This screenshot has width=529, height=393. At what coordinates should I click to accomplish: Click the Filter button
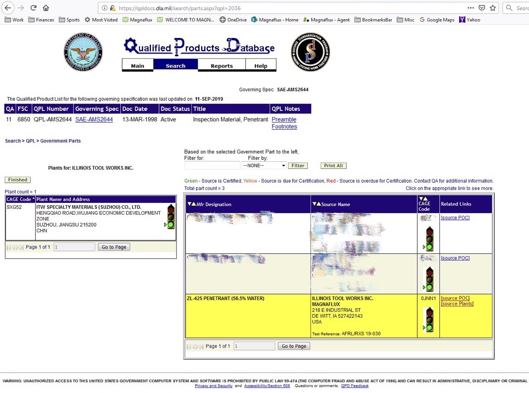tap(298, 166)
